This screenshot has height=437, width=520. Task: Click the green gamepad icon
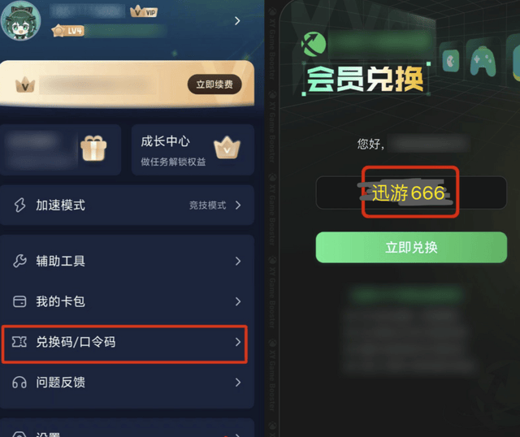[x=483, y=61]
